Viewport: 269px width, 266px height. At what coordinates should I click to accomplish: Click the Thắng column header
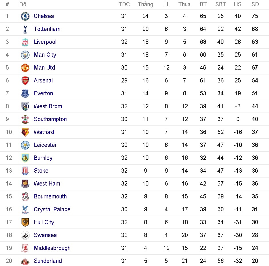[145, 4]
